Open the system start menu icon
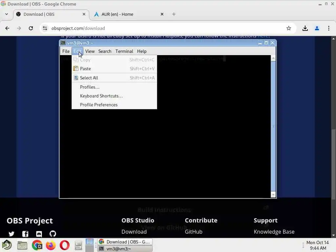Image resolution: width=336 pixels, height=252 pixels. click(x=7, y=245)
